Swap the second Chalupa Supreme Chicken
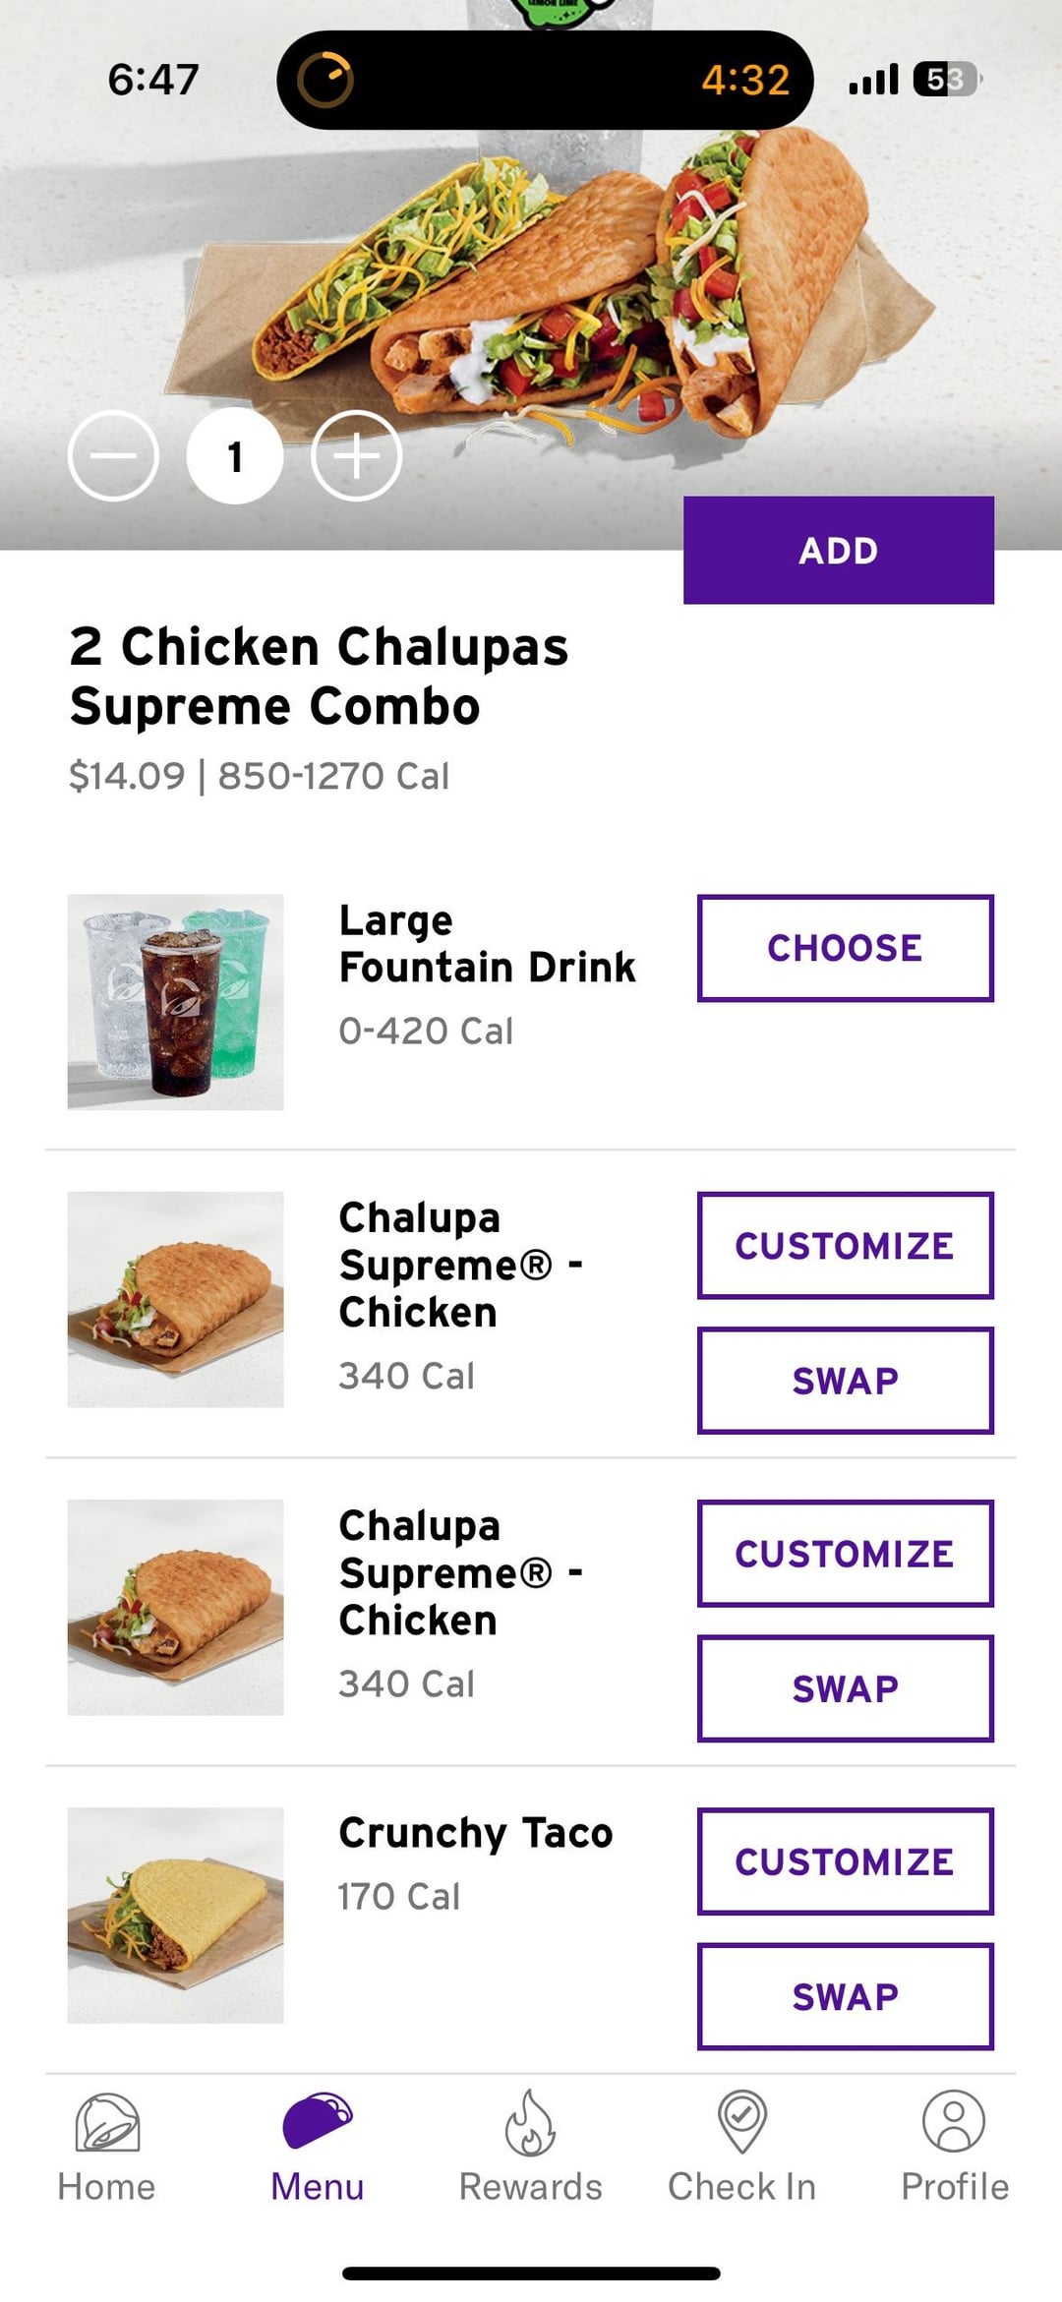Screen dimensions: 1062x2302 click(x=845, y=1688)
